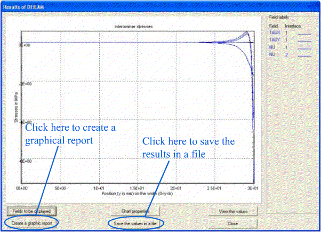The image size is (321, 232).
Task: Pick the NU interface 2 line sample
Action: (303, 54)
